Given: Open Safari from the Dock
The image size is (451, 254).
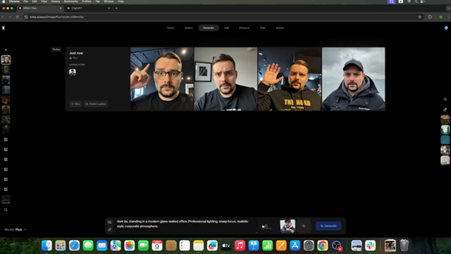Looking at the screenshot, I should (x=74, y=245).
